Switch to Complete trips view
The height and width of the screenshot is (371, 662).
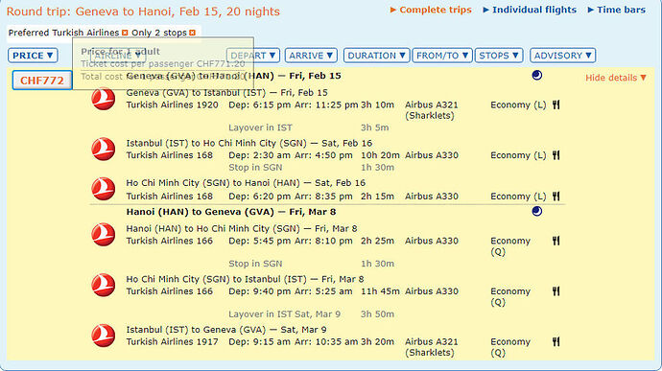tap(431, 10)
